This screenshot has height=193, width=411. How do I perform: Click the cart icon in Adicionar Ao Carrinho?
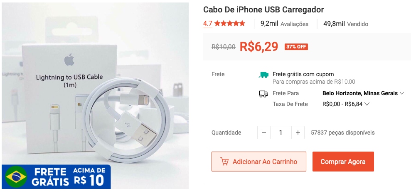pyautogui.click(x=224, y=162)
